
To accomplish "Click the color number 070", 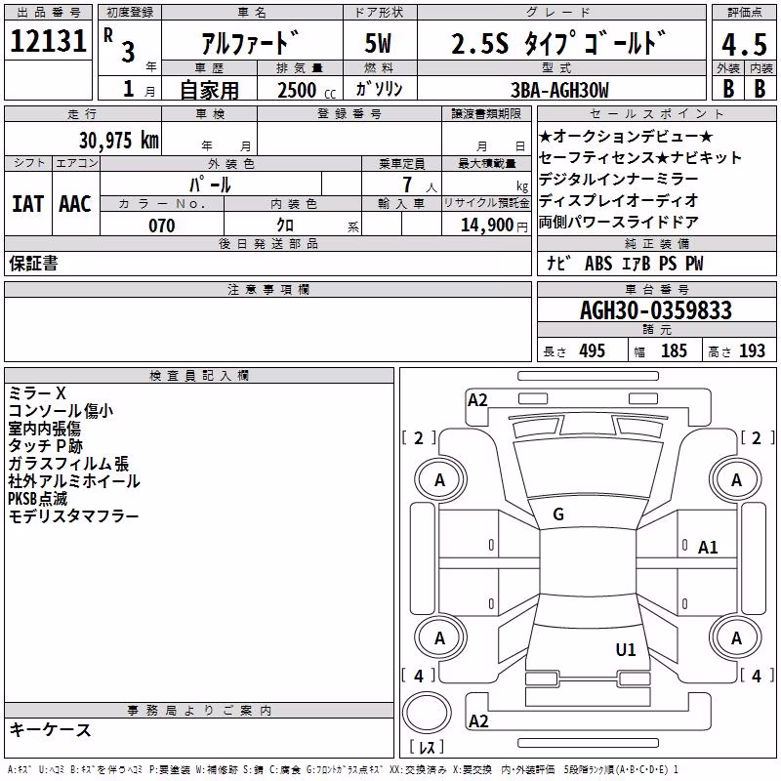I will point(162,226).
